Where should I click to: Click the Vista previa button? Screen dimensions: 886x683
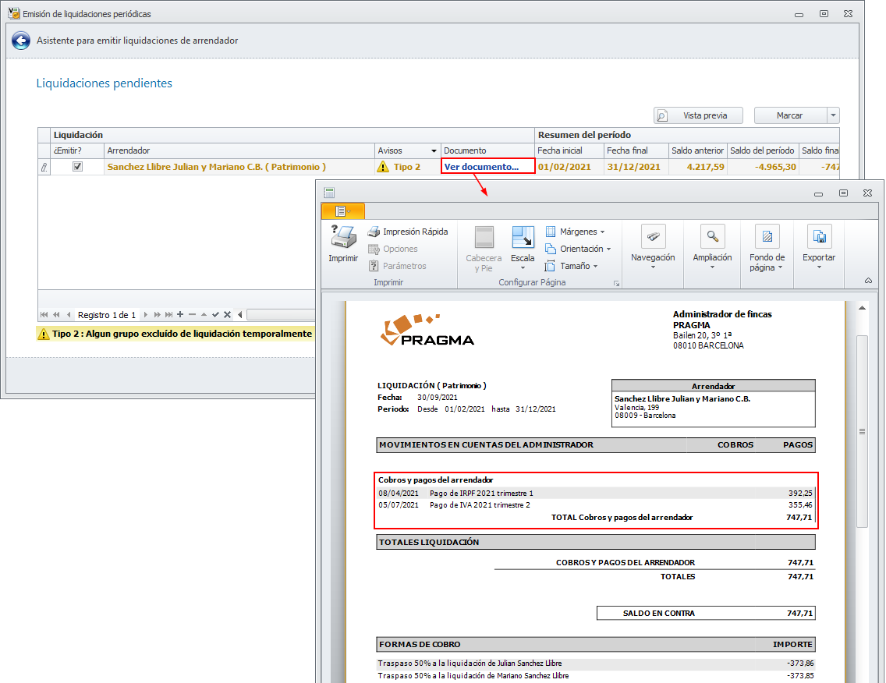[698, 115]
